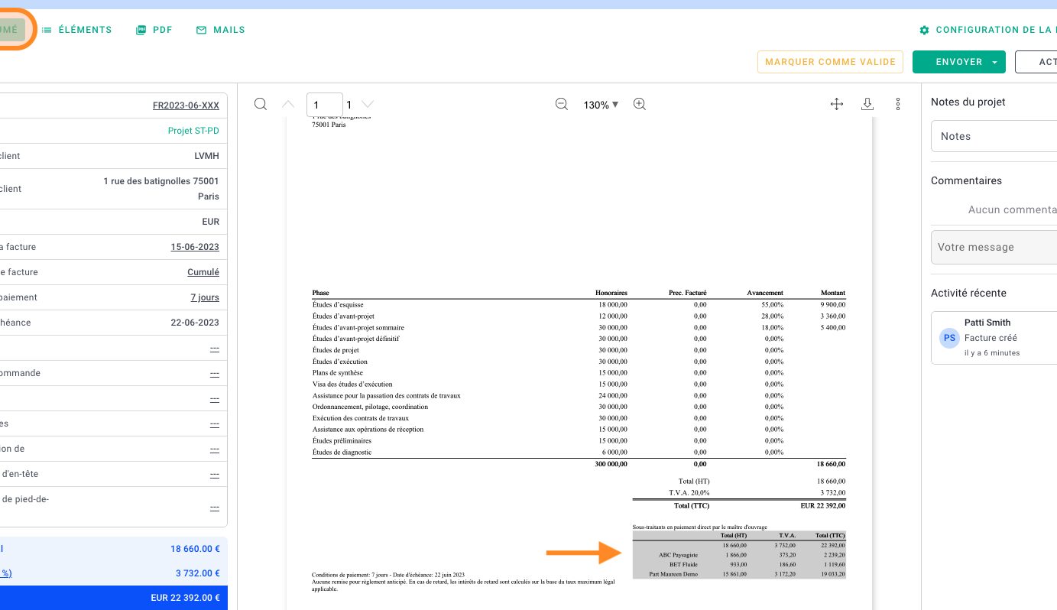The image size is (1057, 610).
Task: Open the PDF search tool
Action: coord(261,104)
